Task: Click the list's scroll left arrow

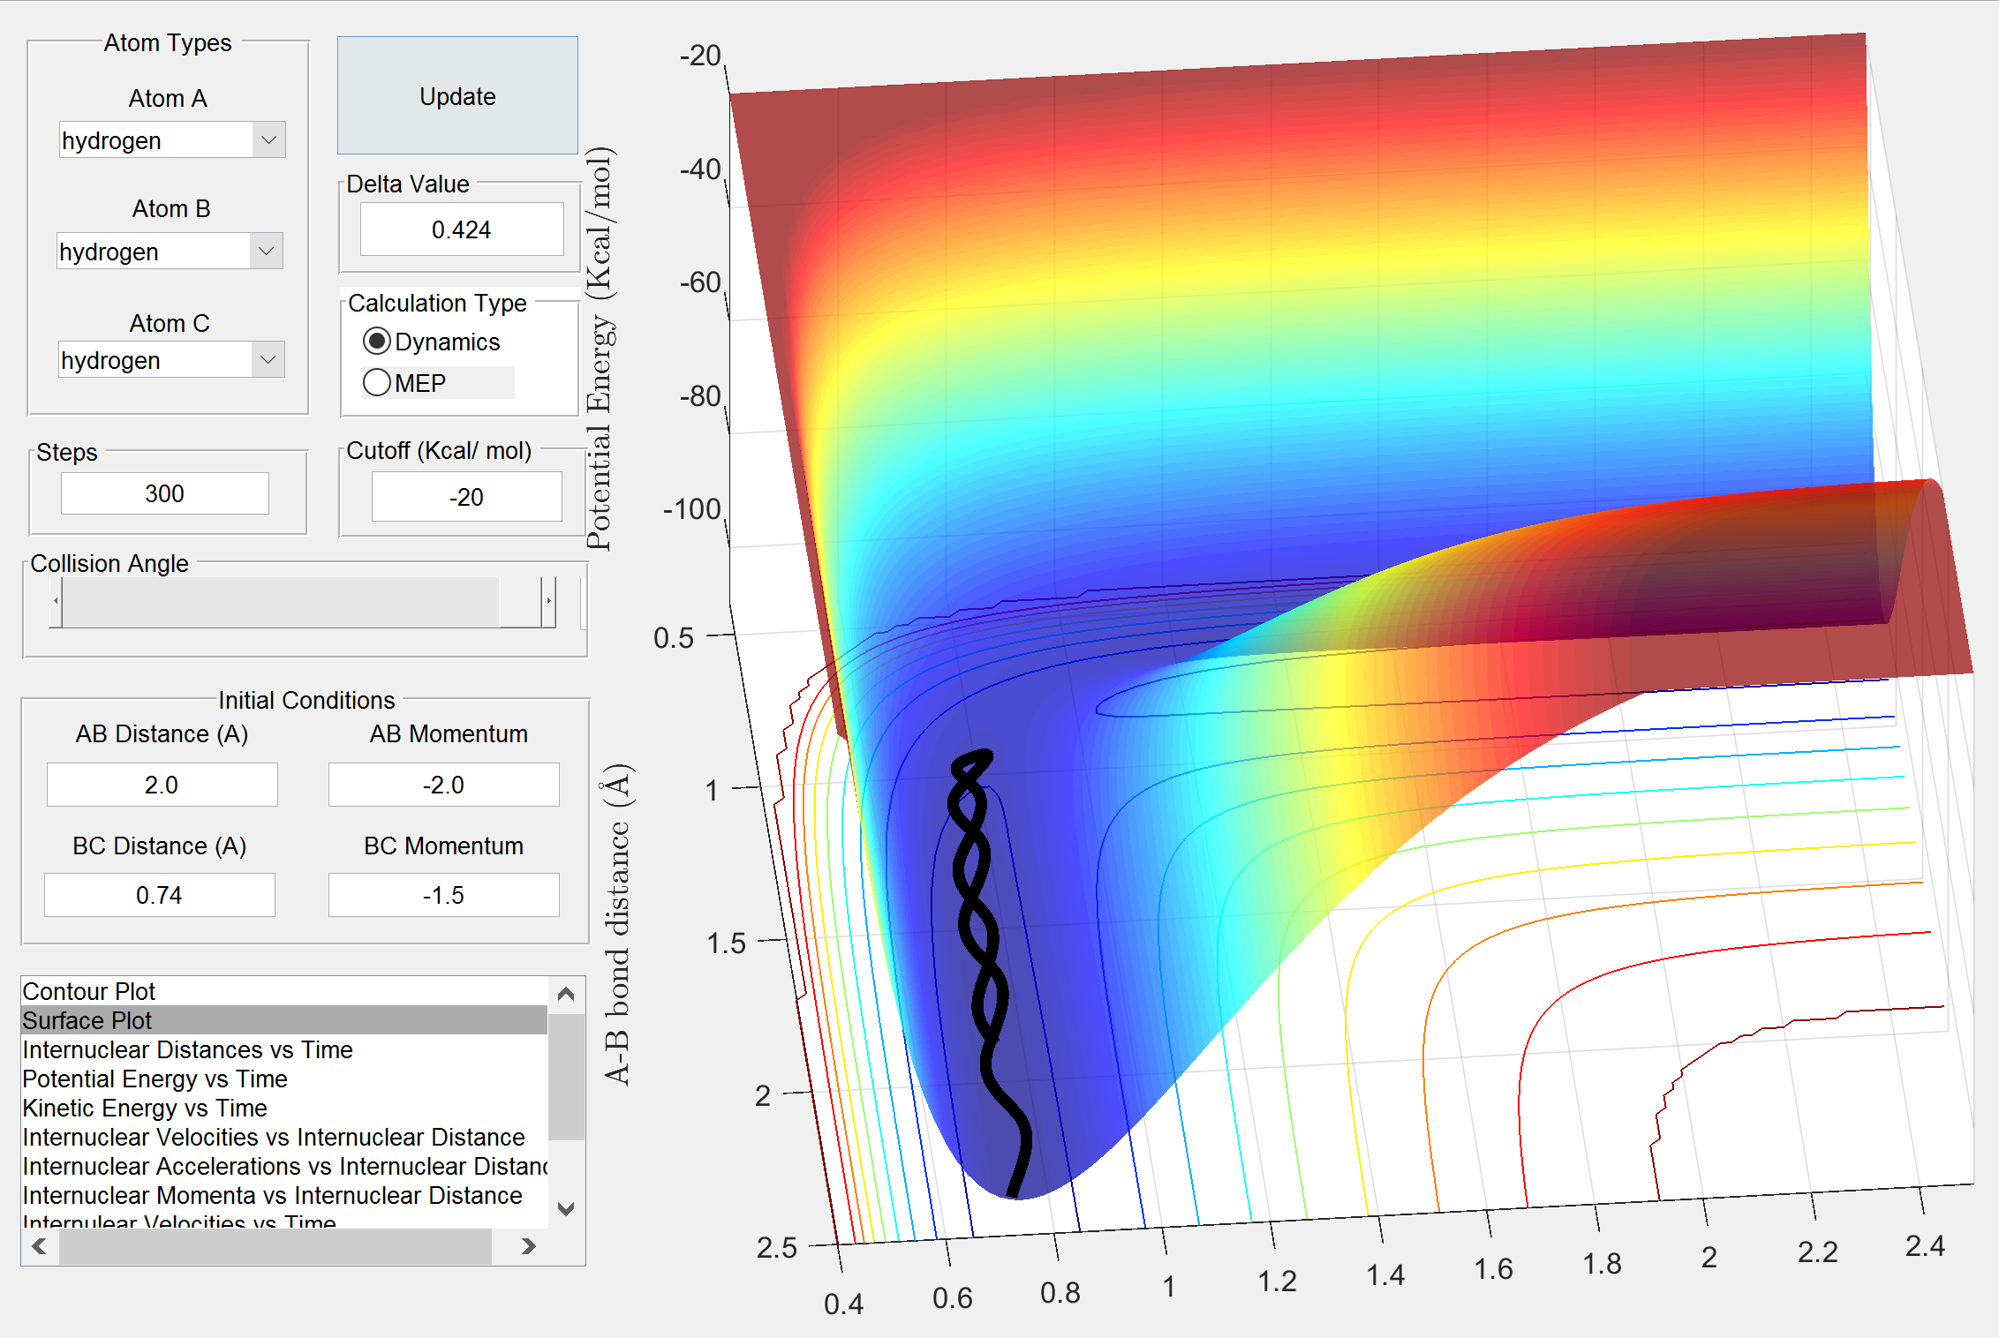Action: [39, 1246]
